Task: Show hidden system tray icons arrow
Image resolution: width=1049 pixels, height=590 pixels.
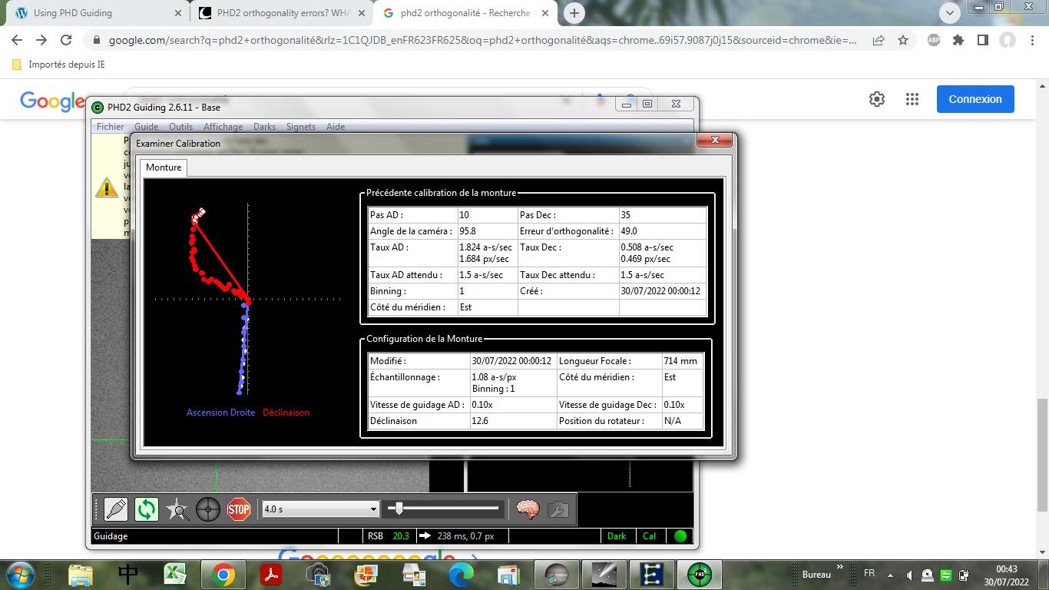Action: pyautogui.click(x=891, y=575)
